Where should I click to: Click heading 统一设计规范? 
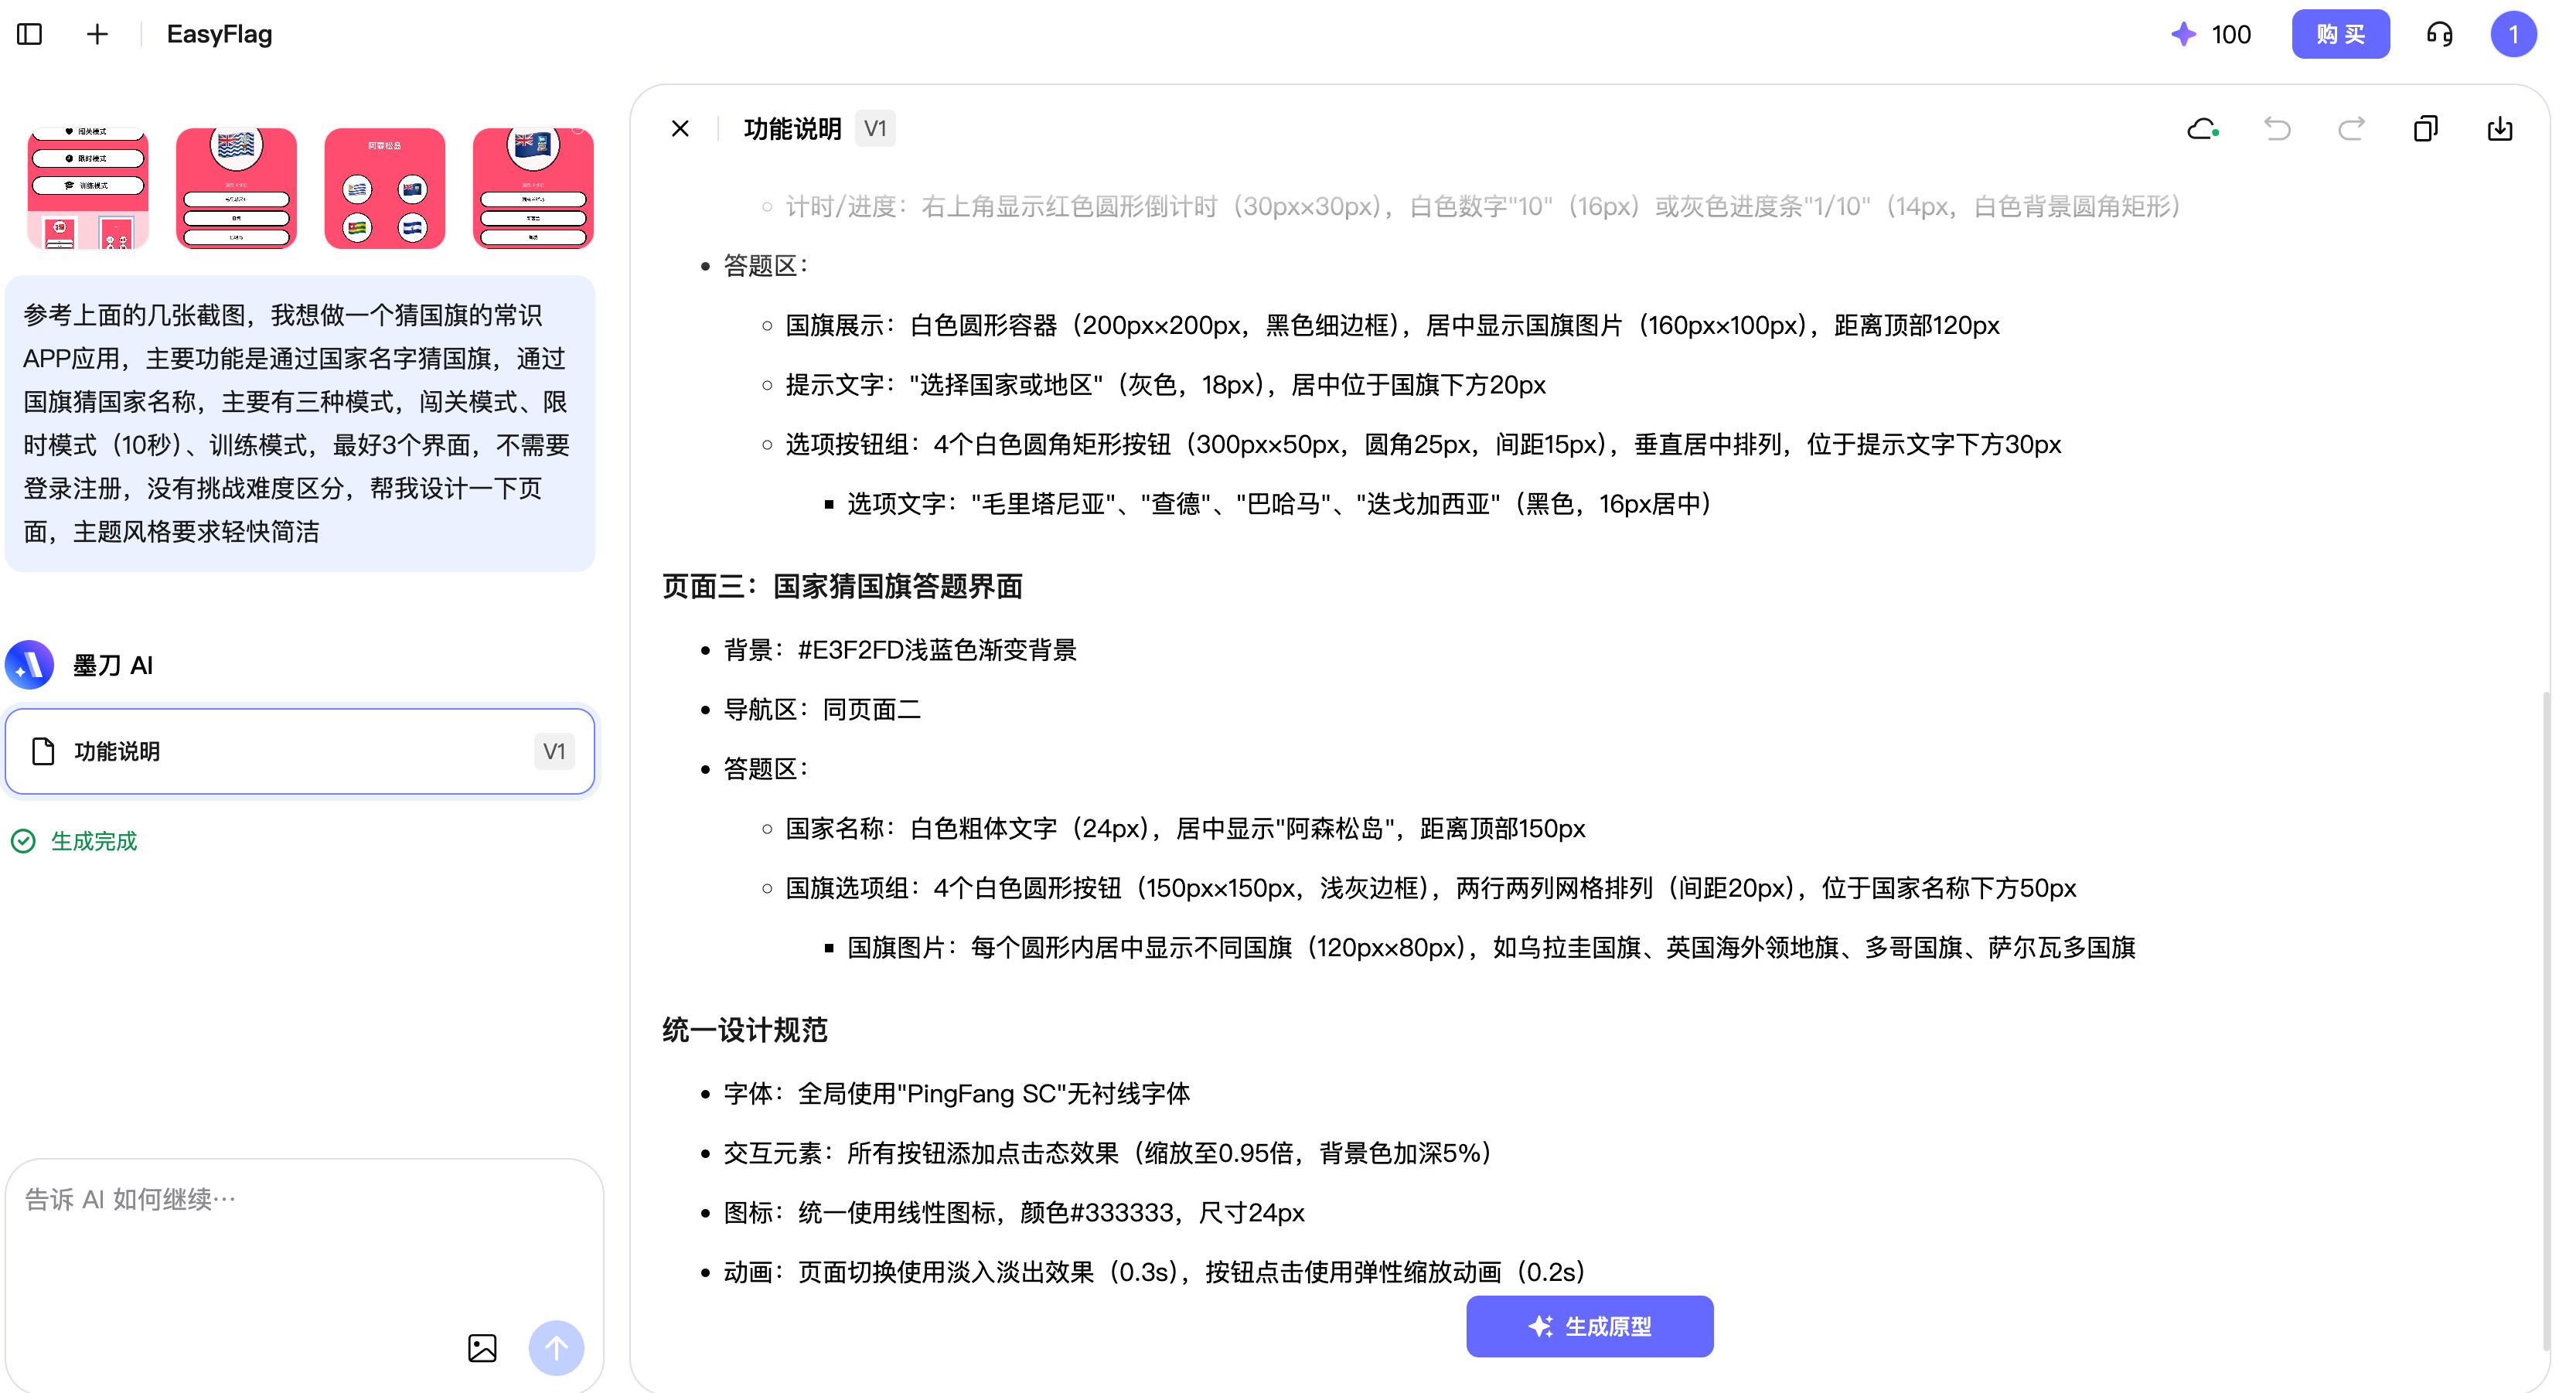745,1030
